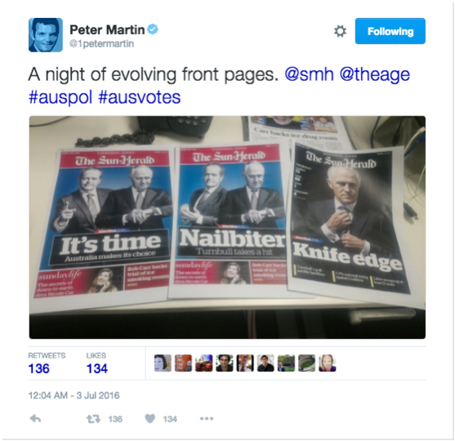The image size is (455, 441).
Task: Retweet using the retweet arrows icon
Action: click(x=93, y=419)
